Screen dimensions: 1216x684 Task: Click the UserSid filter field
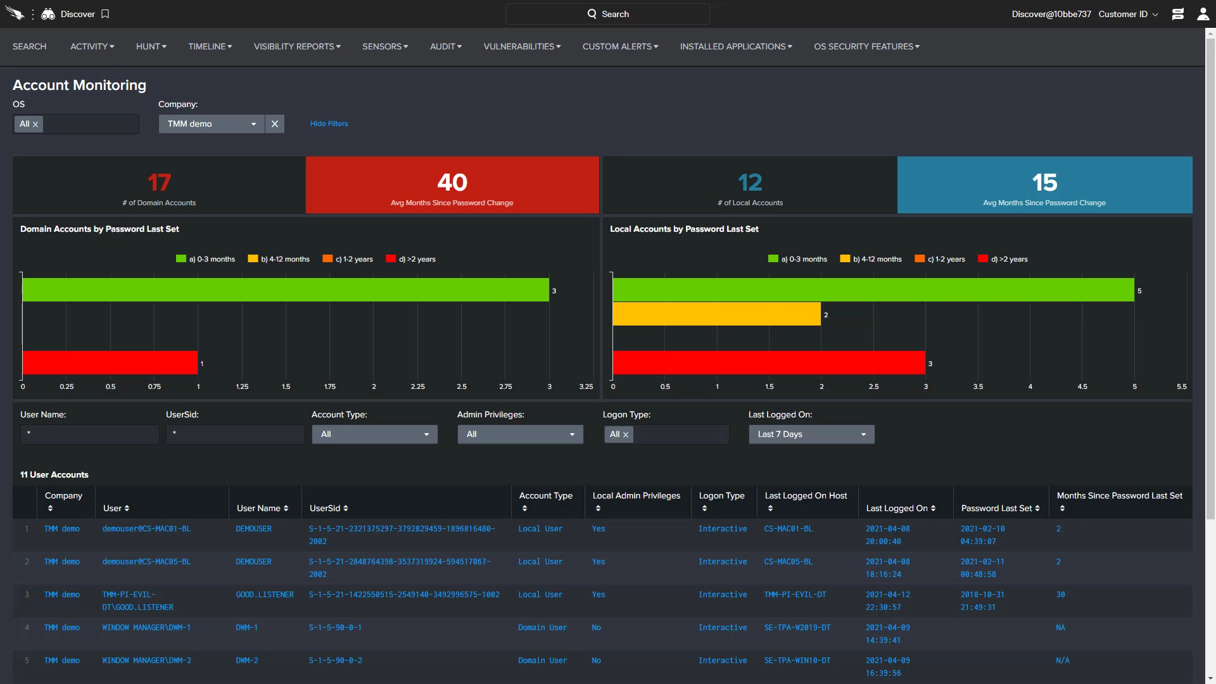(235, 434)
